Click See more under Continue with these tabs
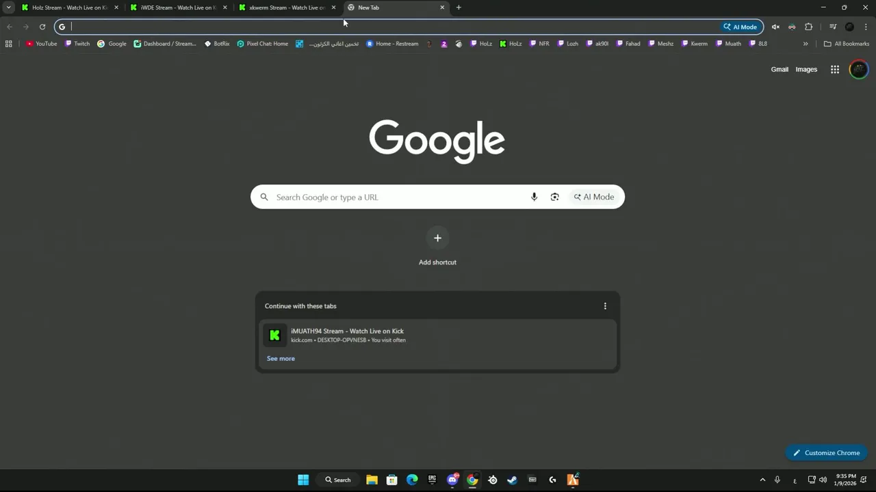The image size is (876, 492). (281, 359)
